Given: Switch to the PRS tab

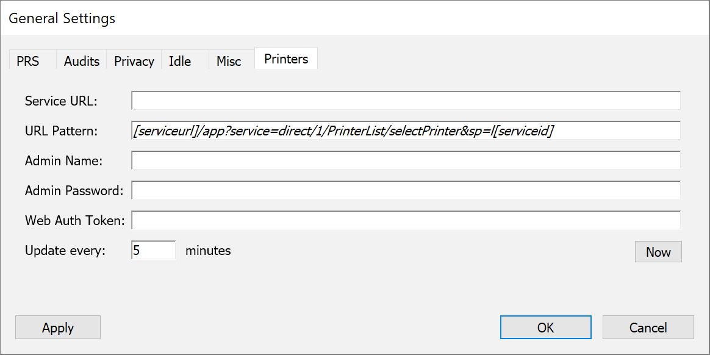Looking at the screenshot, I should pos(28,61).
